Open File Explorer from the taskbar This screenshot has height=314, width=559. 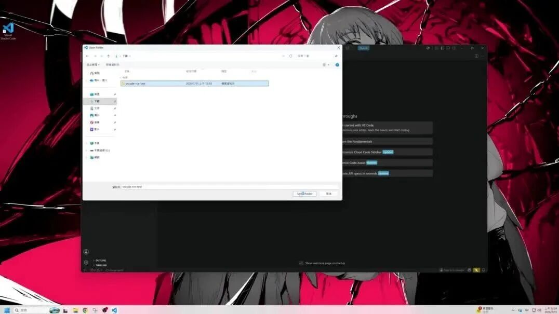[x=75, y=310]
